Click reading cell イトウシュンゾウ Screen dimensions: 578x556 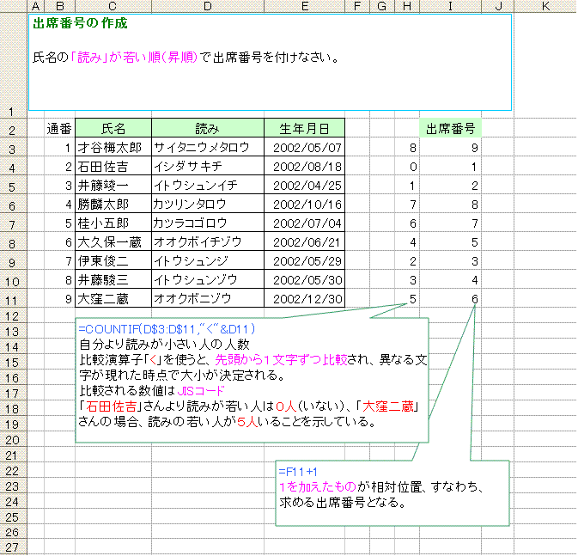coord(208,279)
